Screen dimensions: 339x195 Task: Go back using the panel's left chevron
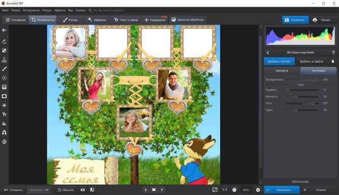coord(268,53)
